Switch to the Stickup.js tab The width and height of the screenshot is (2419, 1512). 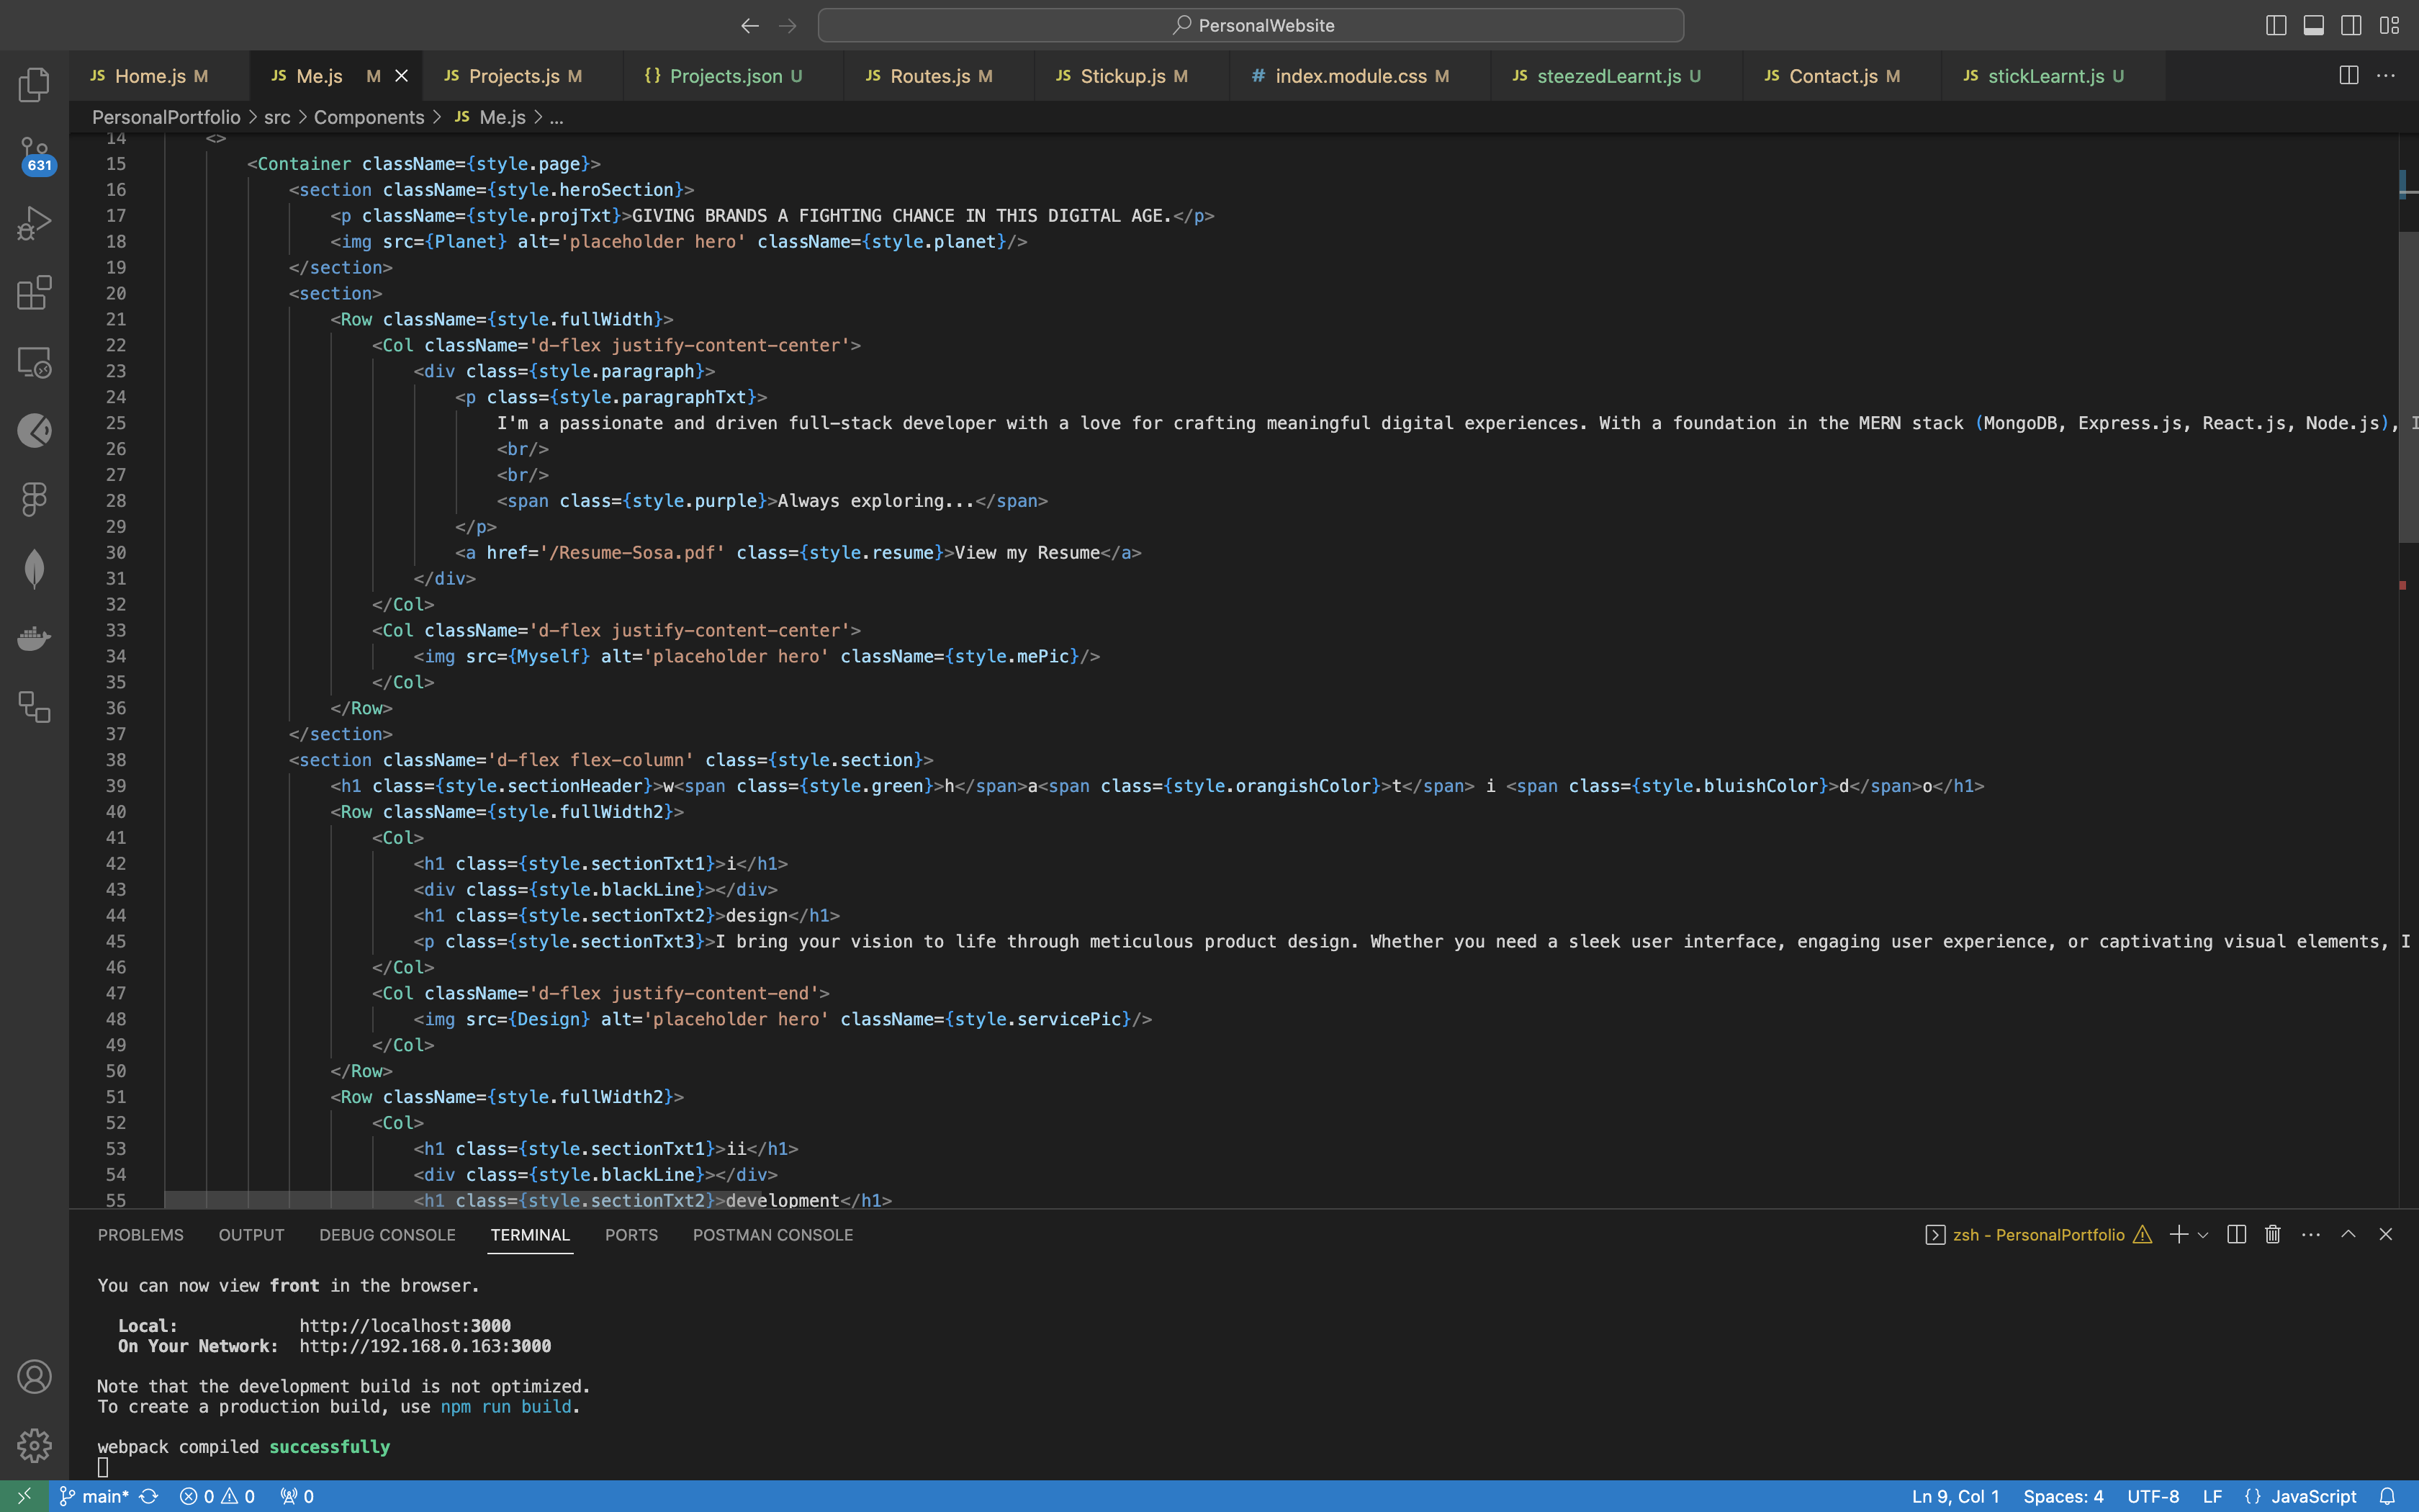pyautogui.click(x=1132, y=76)
